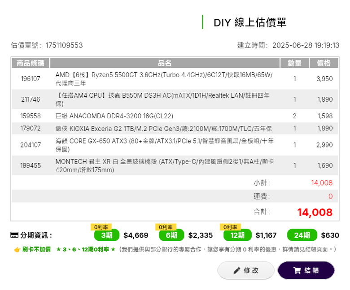Click the 運費 value 0
The width and height of the screenshot is (350, 290).
[x=331, y=196]
